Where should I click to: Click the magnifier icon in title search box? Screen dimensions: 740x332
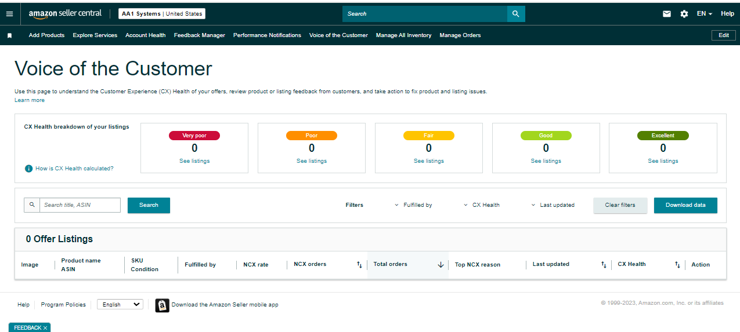point(32,205)
